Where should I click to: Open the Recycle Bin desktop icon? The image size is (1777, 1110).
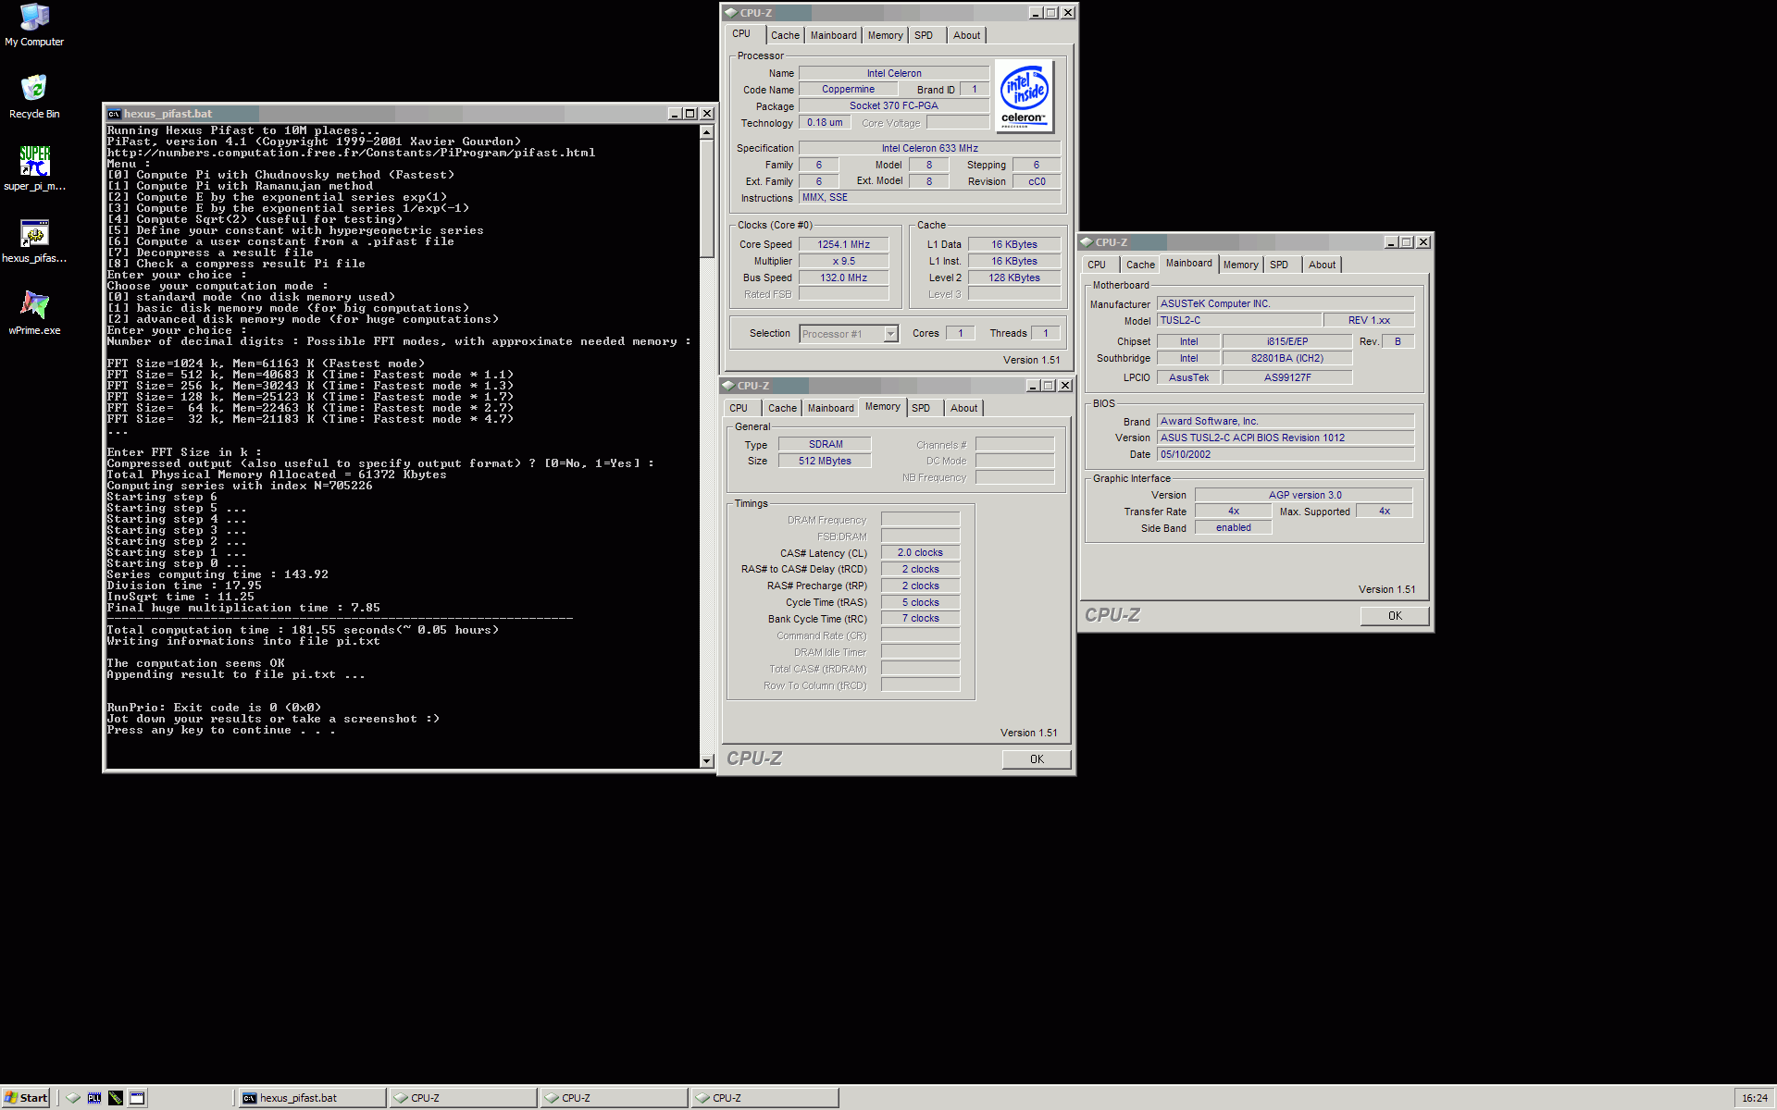(x=34, y=97)
